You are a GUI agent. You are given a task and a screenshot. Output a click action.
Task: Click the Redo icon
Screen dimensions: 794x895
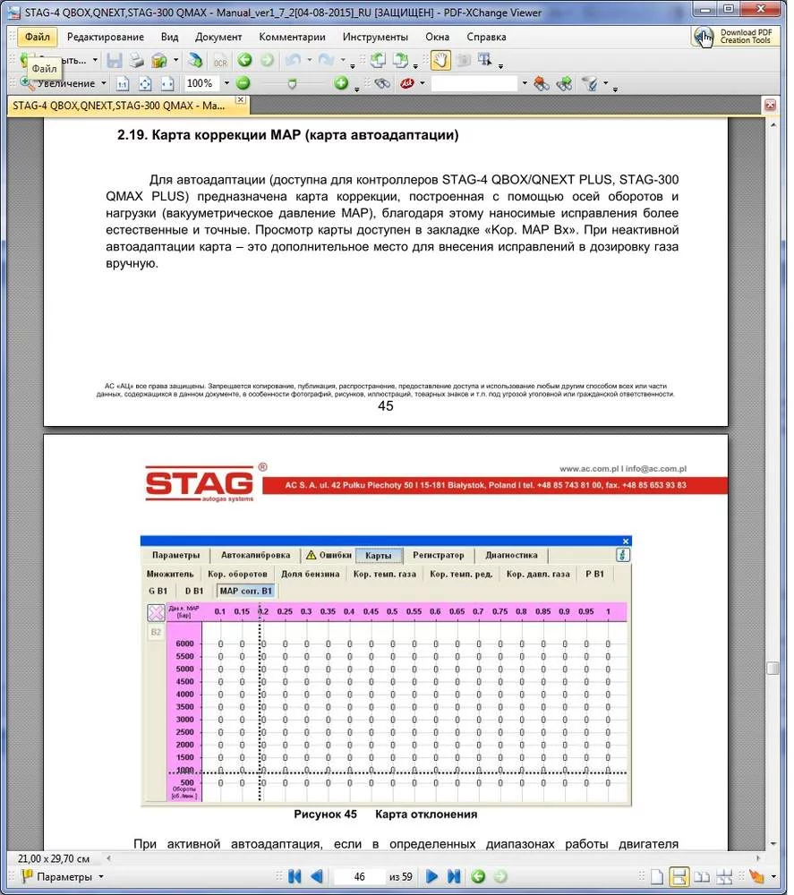pyautogui.click(x=326, y=60)
